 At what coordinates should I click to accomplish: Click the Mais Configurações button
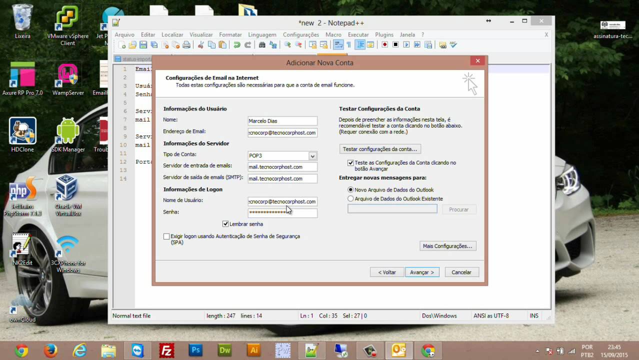[447, 246]
